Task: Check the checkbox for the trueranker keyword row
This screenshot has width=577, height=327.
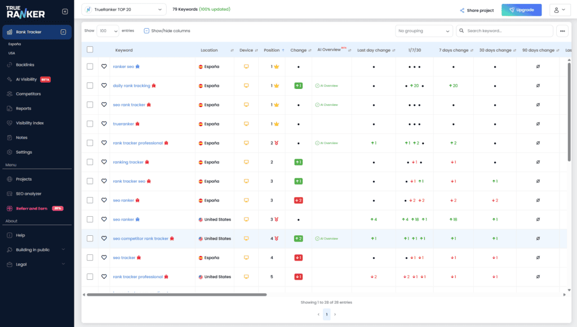Action: 90,124
